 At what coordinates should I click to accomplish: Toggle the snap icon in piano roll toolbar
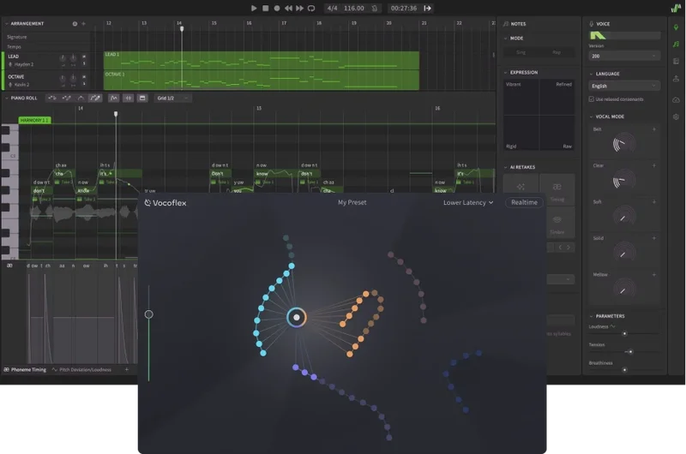coord(128,98)
